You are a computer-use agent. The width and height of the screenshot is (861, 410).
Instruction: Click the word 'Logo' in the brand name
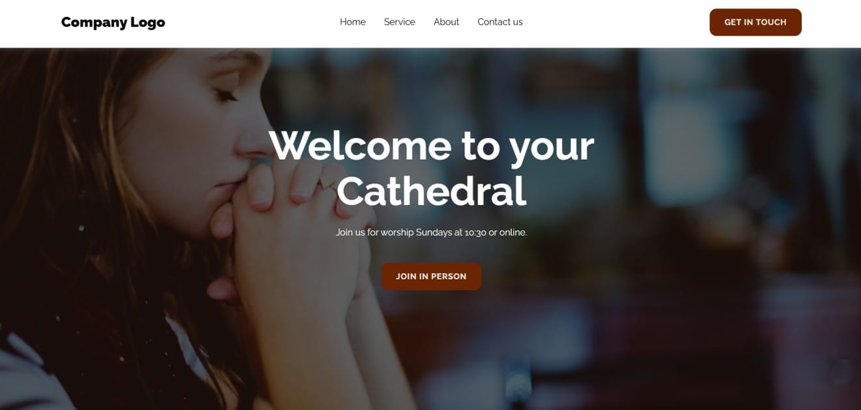click(x=148, y=23)
